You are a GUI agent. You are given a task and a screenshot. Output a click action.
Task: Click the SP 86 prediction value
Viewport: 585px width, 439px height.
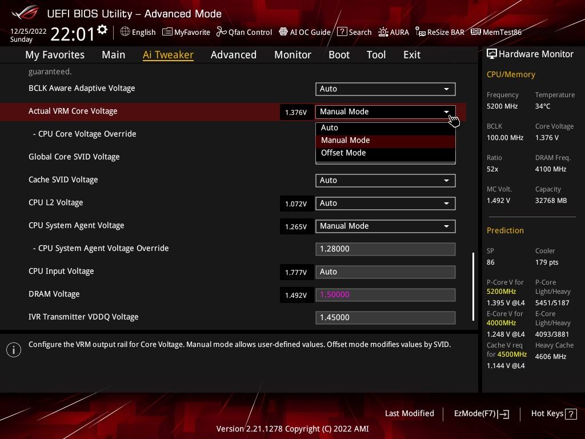point(490,262)
